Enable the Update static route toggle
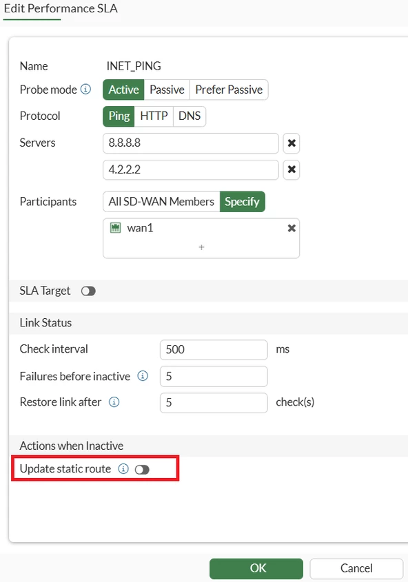This screenshot has width=408, height=582. point(142,470)
